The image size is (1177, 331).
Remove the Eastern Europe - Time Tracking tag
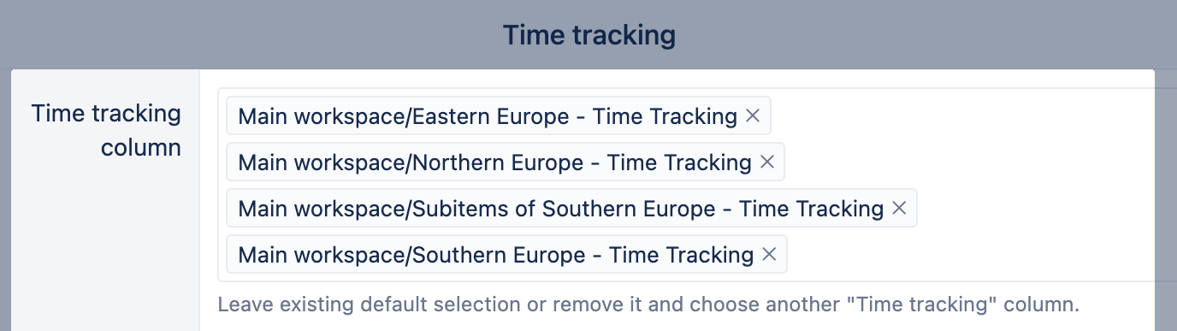point(753,115)
